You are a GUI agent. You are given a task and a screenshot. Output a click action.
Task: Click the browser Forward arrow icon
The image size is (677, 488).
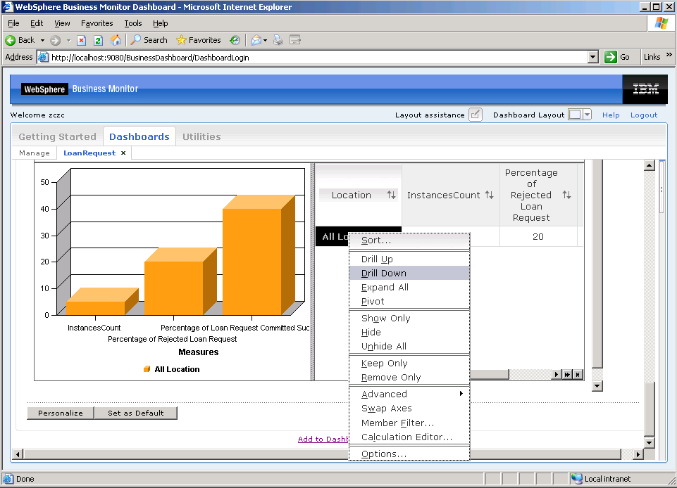click(55, 41)
